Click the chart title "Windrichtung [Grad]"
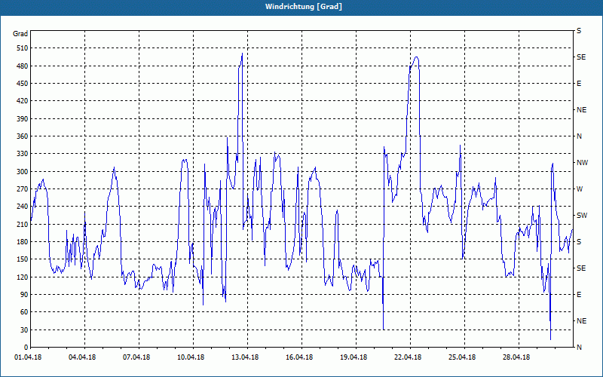The image size is (603, 377). 304,7
